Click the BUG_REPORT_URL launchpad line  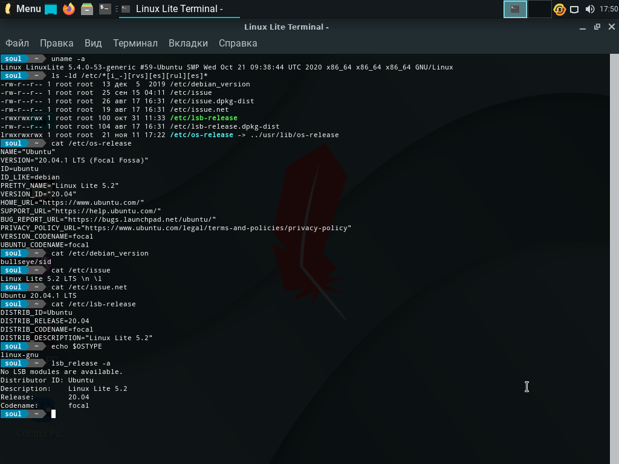pos(108,220)
